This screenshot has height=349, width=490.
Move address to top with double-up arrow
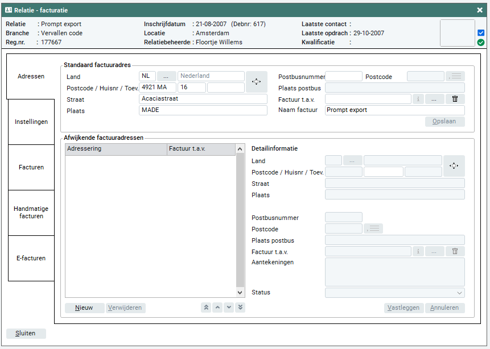[206, 308]
